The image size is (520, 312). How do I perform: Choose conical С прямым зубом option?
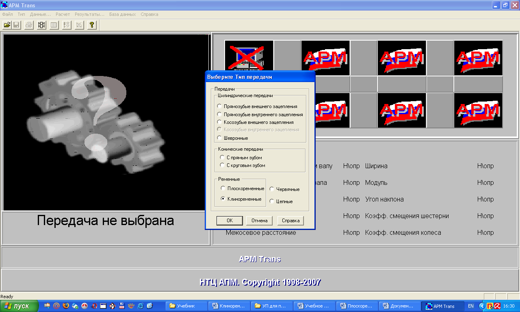click(x=222, y=157)
